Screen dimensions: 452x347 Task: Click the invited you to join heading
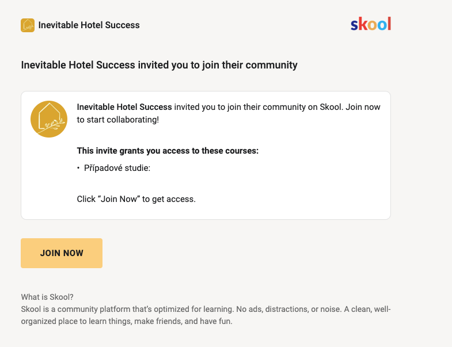[159, 65]
